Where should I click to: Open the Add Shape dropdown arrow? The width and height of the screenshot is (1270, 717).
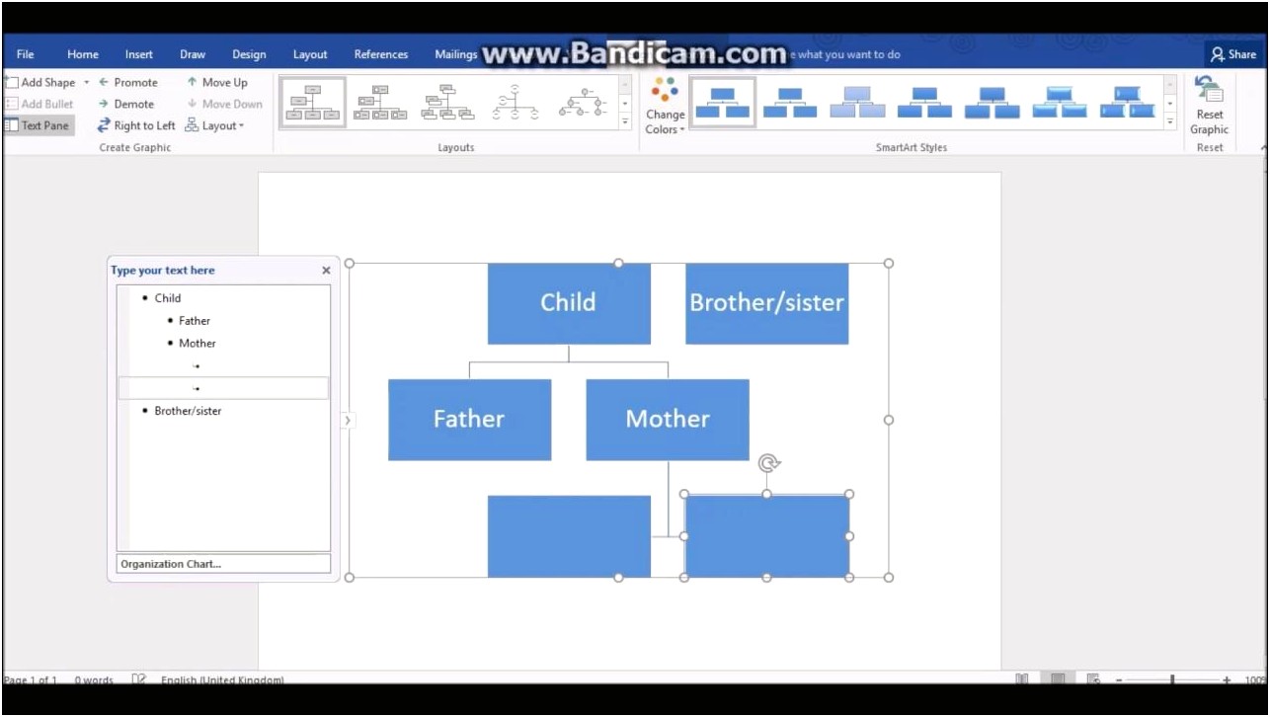coord(86,82)
